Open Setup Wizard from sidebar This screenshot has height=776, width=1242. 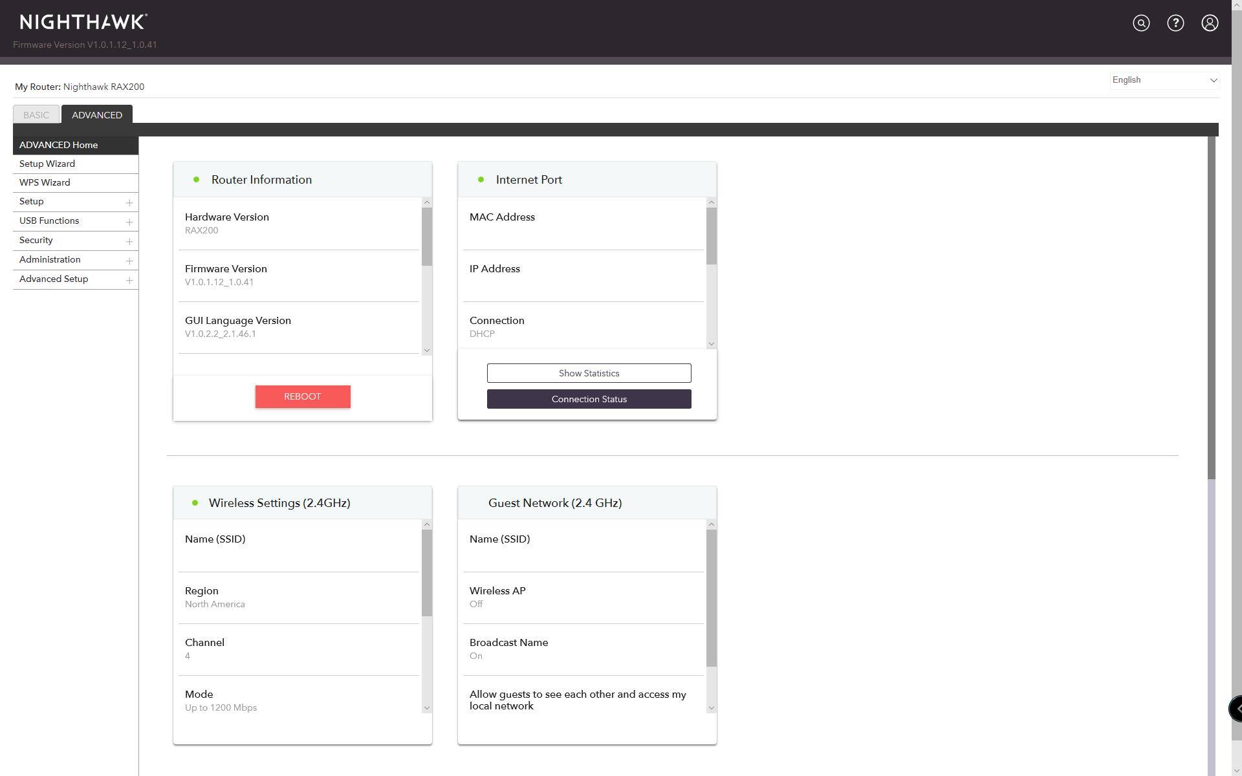point(47,164)
